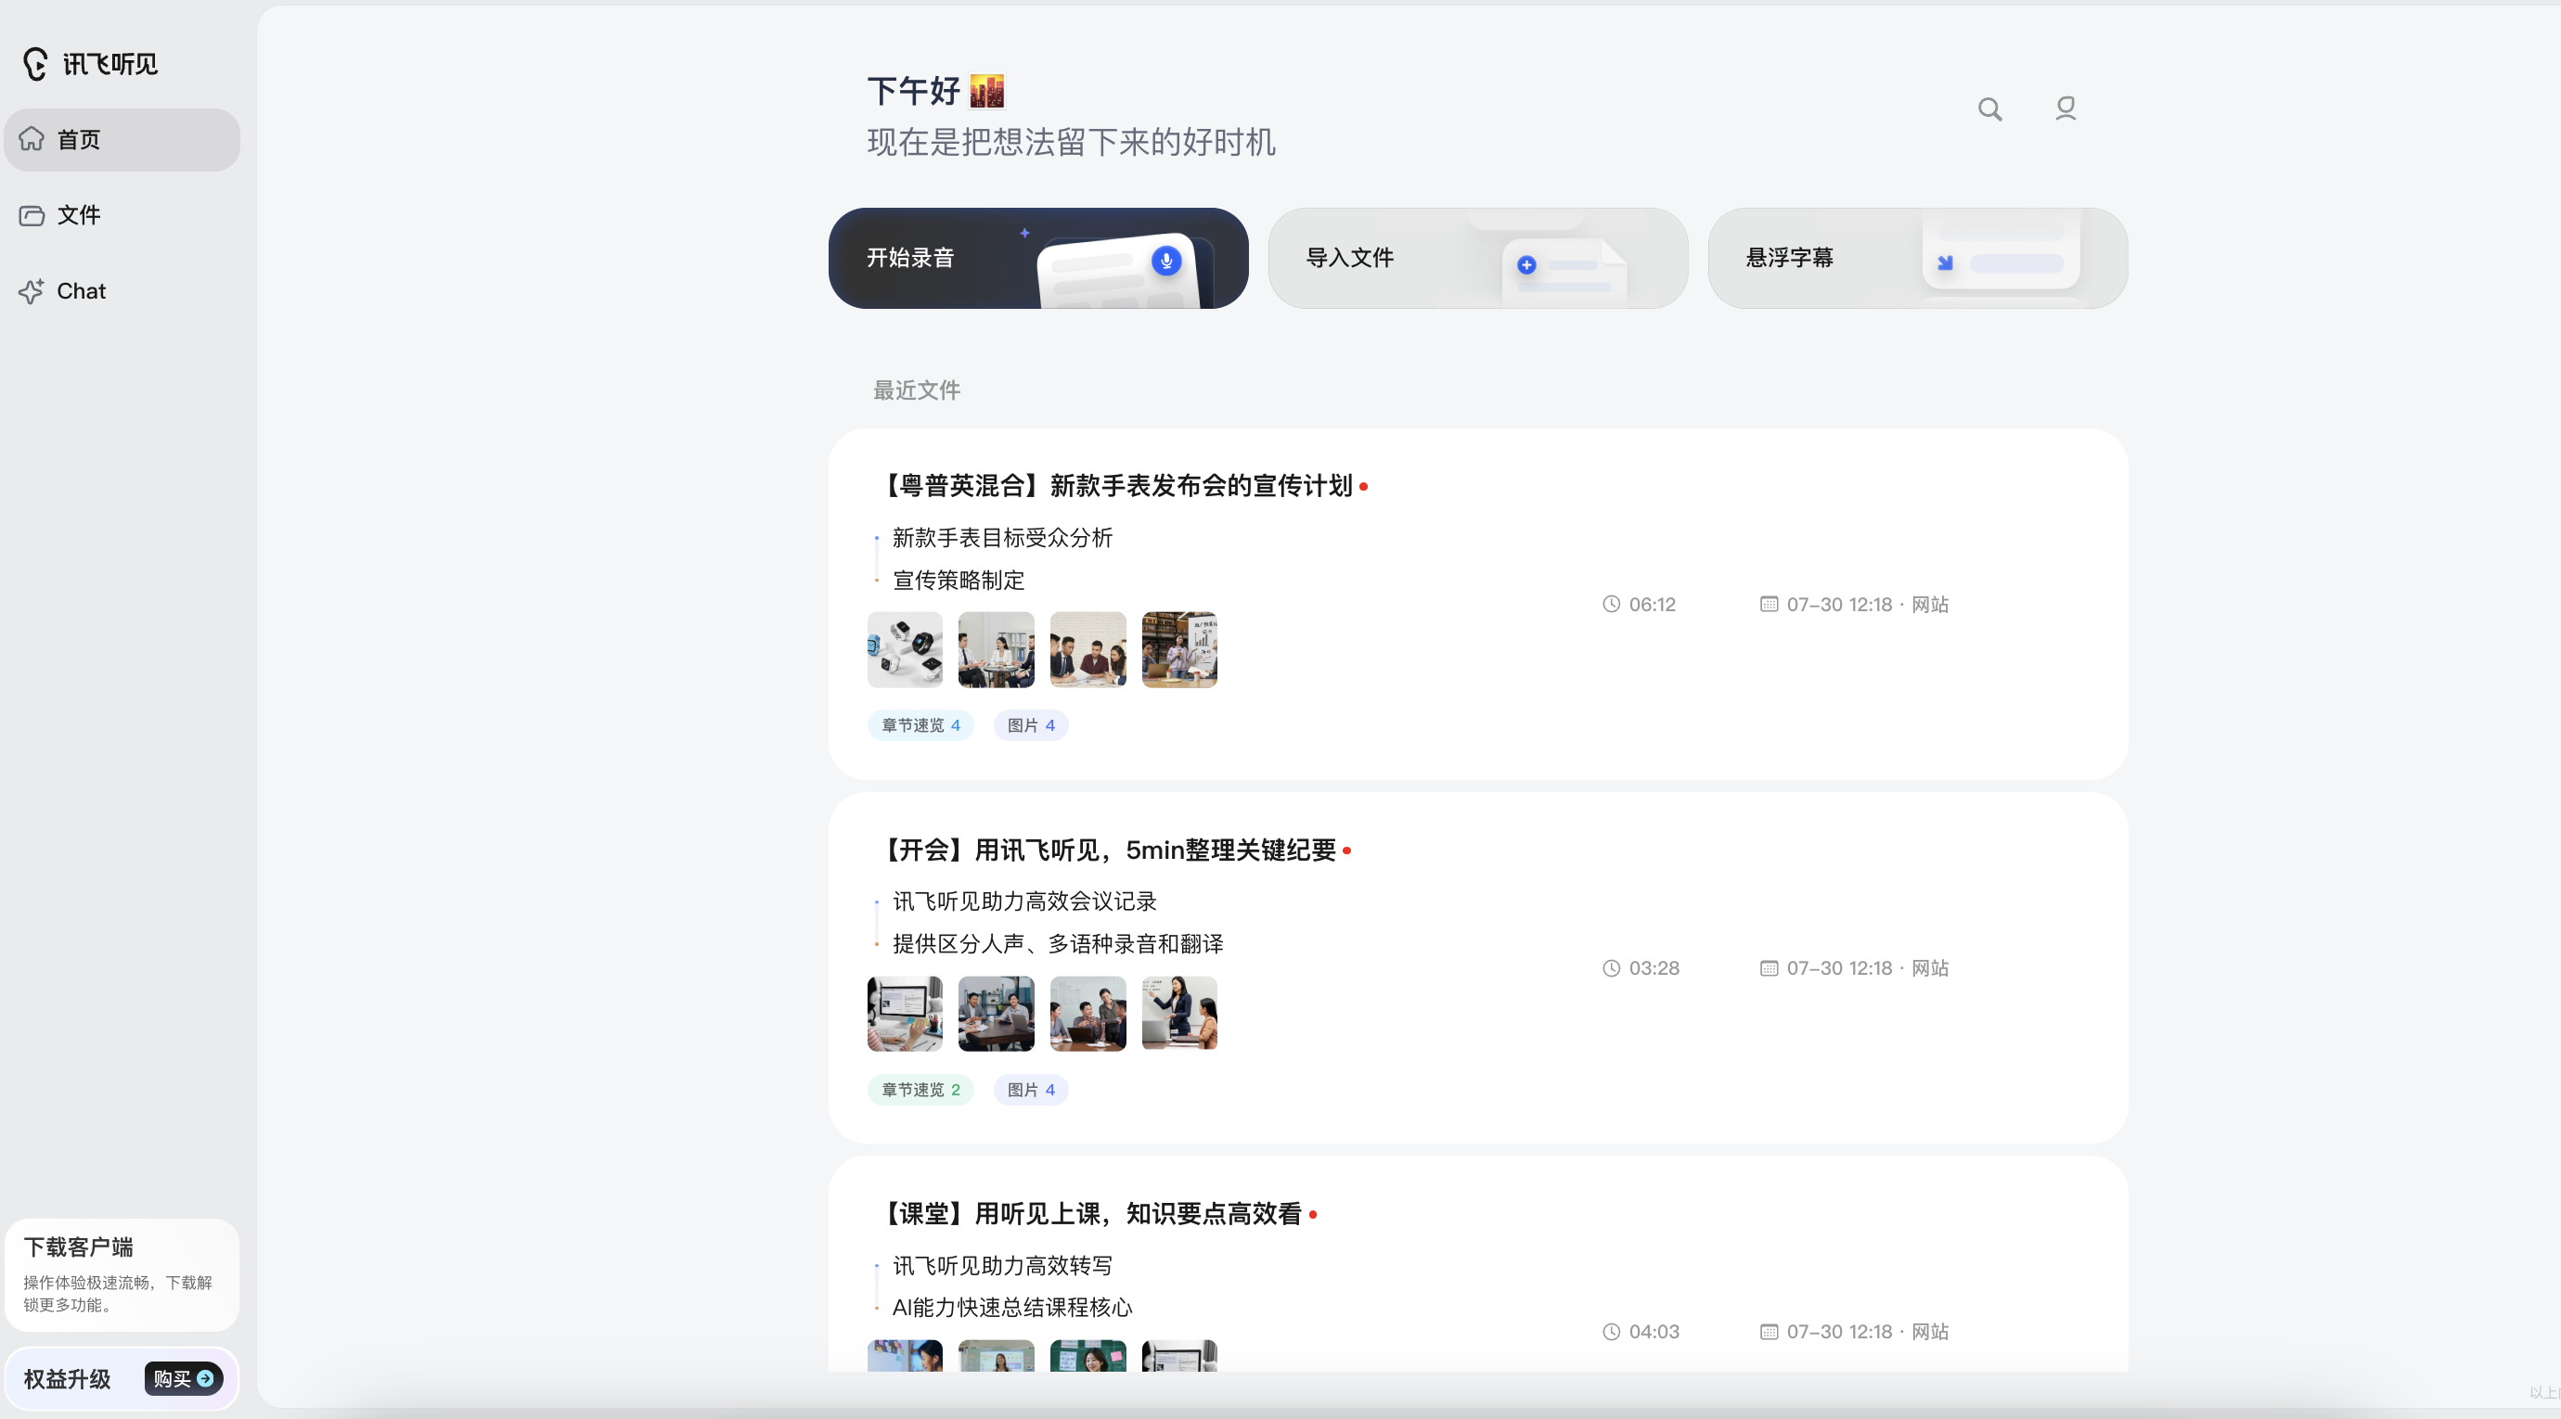Click 讯飞听见助力高效会议记录 summary line
The width and height of the screenshot is (2561, 1419).
1024,901
